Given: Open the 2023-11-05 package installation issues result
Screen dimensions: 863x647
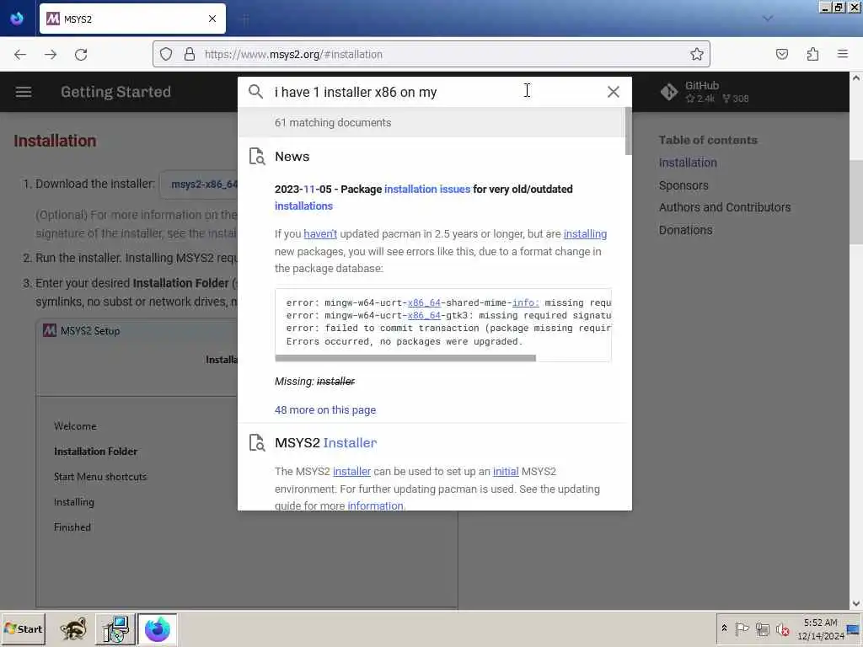Looking at the screenshot, I should (x=424, y=197).
